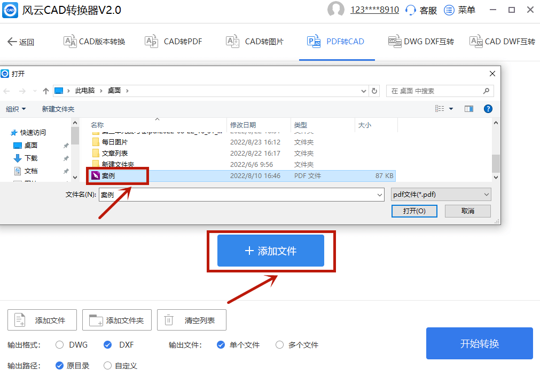The height and width of the screenshot is (378, 540).
Task: Click the blue 添加文件 button
Action: point(271,251)
